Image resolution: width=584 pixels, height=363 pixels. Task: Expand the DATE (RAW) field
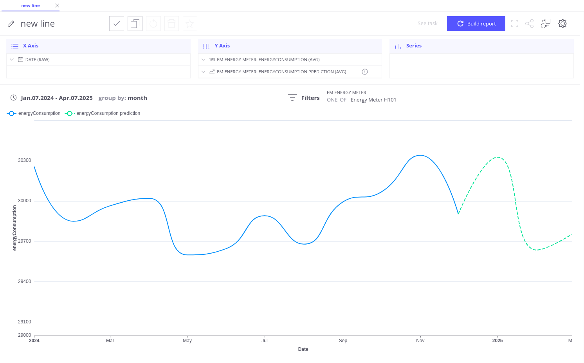pyautogui.click(x=12, y=60)
